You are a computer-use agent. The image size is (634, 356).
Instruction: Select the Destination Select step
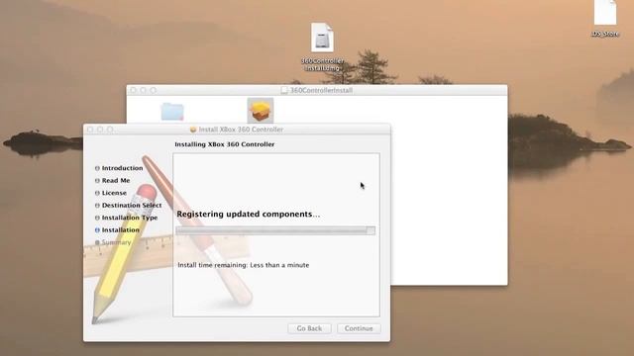[132, 205]
